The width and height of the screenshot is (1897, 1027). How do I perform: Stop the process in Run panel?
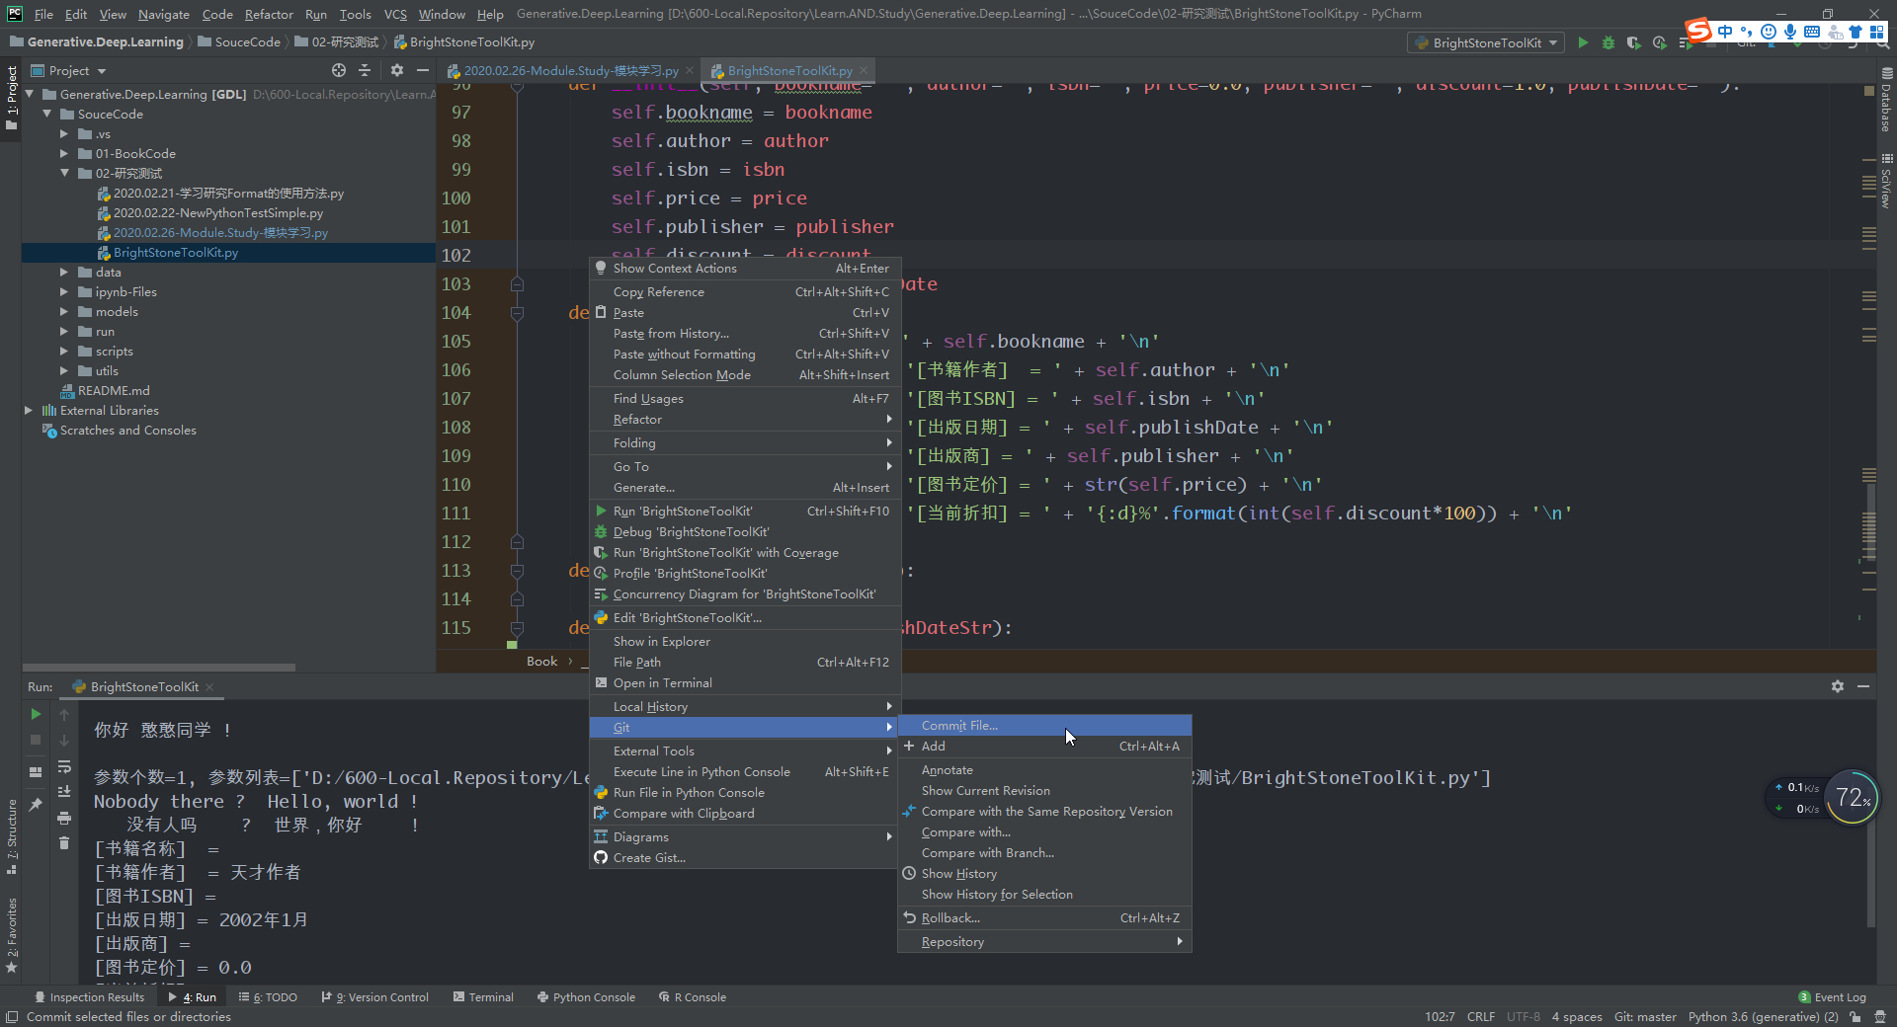tap(36, 740)
